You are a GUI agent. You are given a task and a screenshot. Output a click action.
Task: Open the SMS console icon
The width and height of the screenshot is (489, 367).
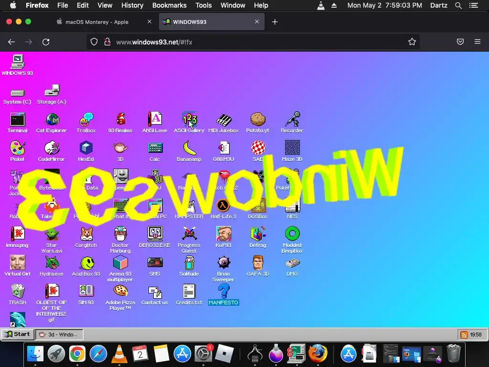point(155,266)
